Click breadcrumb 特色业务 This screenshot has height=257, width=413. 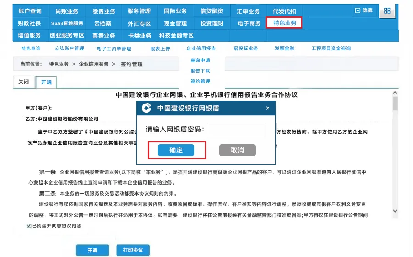[59, 64]
